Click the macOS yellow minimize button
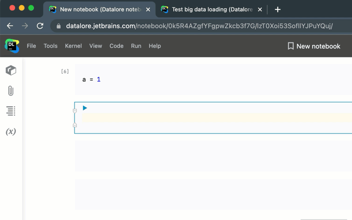 (22, 8)
